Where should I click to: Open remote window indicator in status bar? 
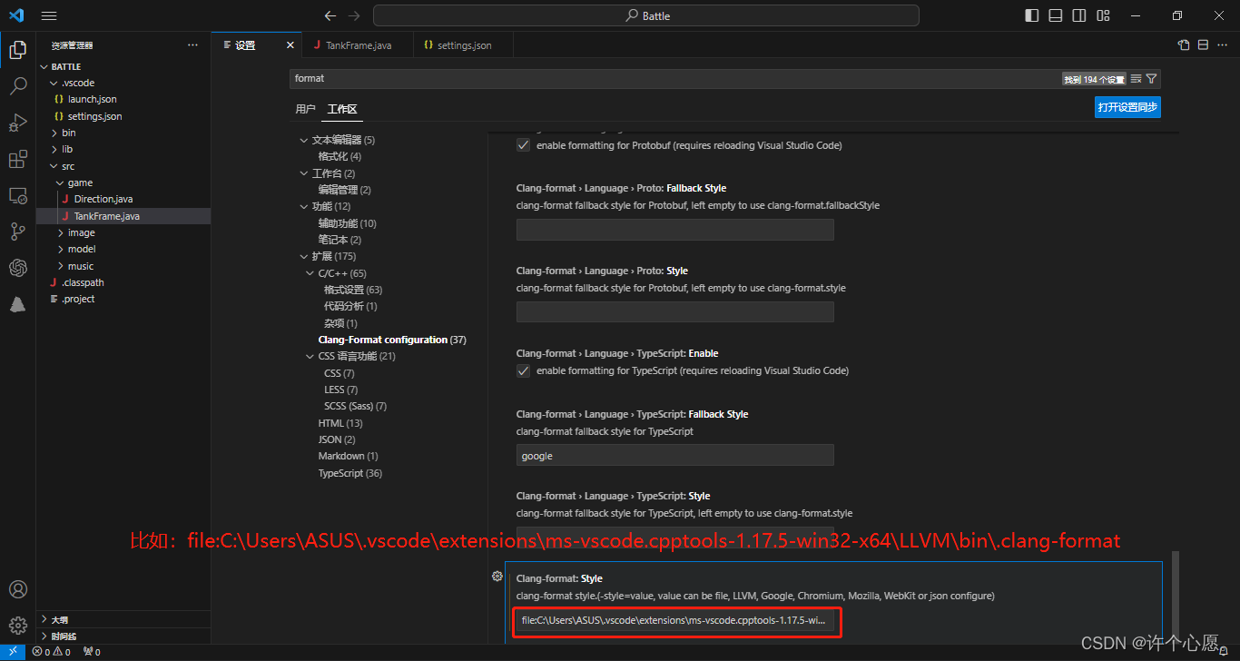tap(14, 651)
